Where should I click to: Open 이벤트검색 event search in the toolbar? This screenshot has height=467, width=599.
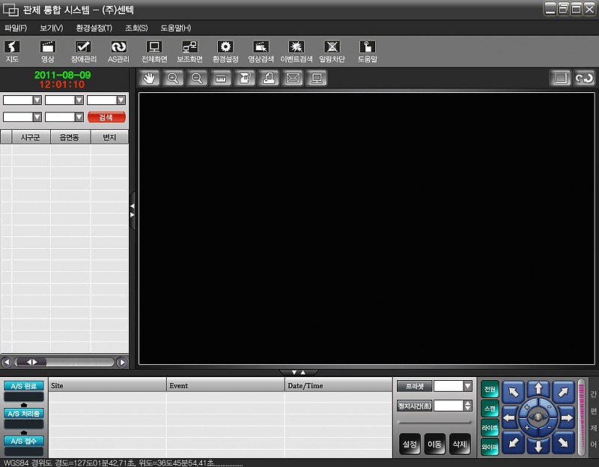click(296, 51)
